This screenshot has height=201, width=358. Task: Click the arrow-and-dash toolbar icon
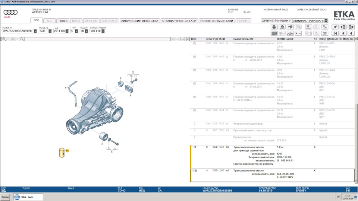coord(298,33)
